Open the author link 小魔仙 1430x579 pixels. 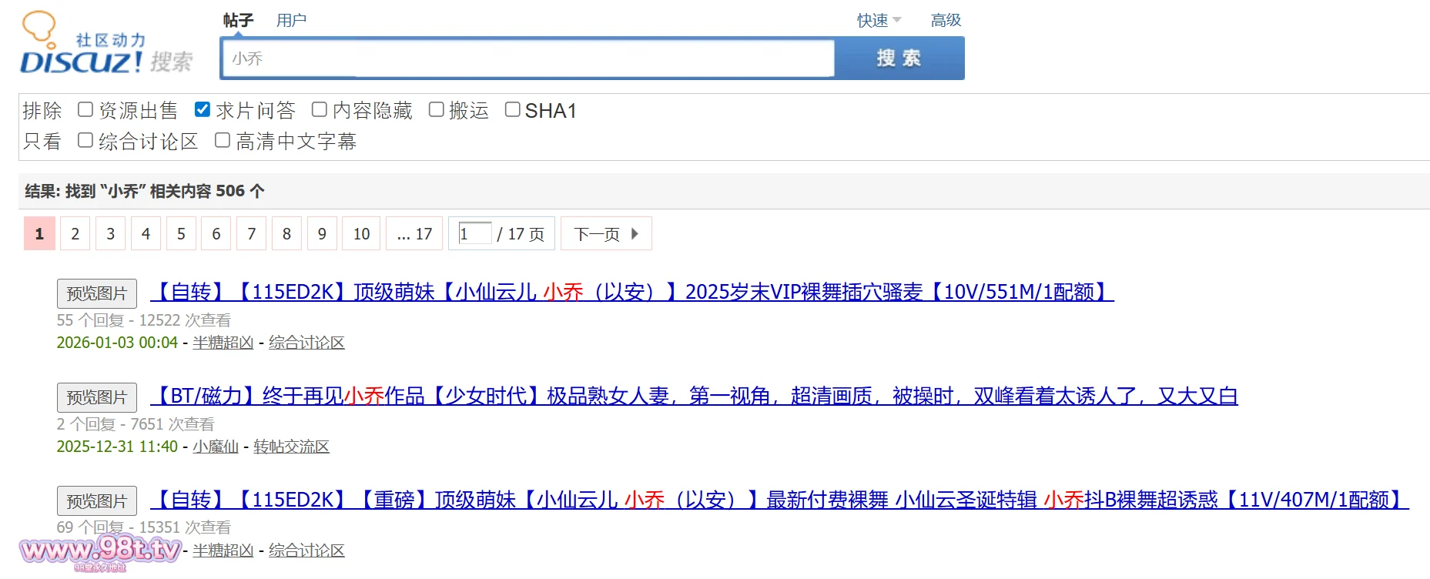tap(216, 447)
